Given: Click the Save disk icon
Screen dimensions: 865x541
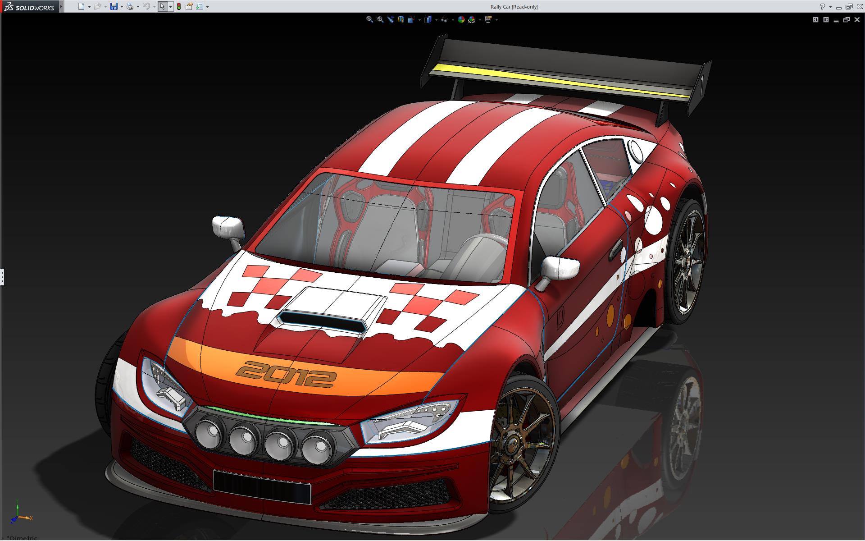Looking at the screenshot, I should [x=114, y=6].
